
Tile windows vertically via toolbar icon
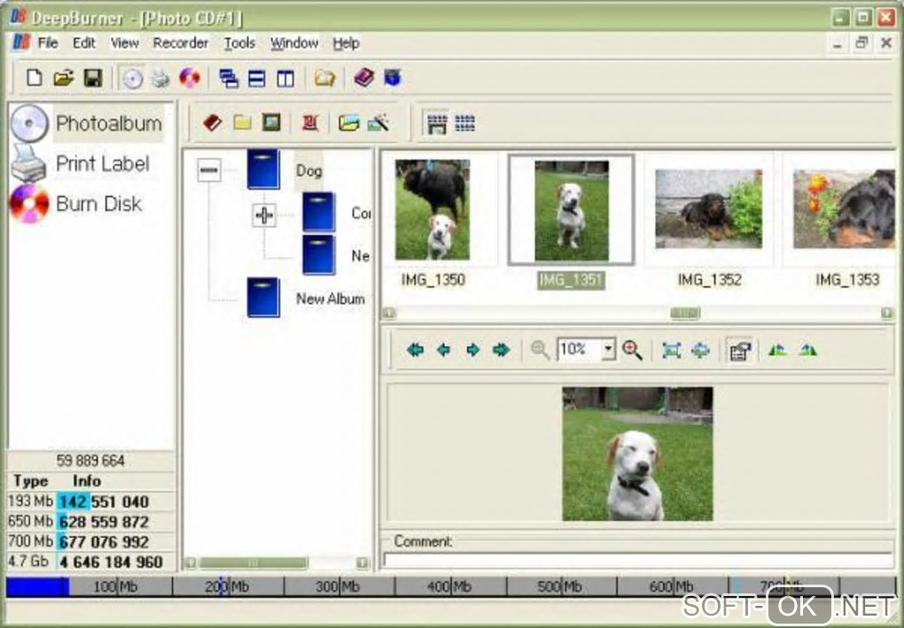285,78
